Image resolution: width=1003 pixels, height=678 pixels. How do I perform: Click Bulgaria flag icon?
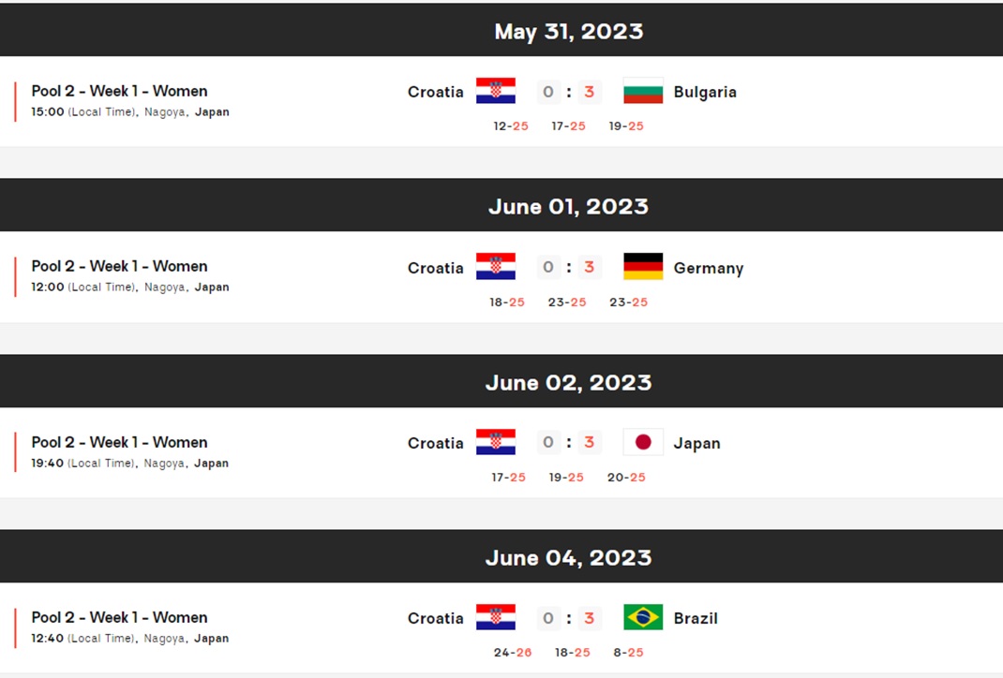643,92
